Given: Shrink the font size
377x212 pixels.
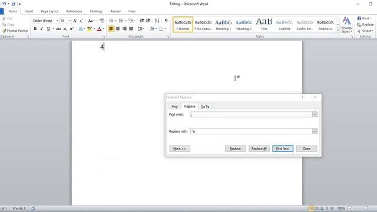Looking at the screenshot, I should click(x=81, y=21).
